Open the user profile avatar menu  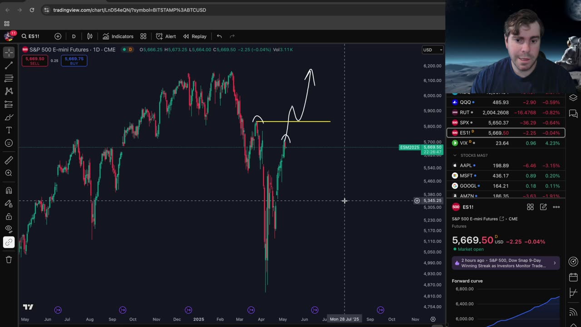coord(9,36)
